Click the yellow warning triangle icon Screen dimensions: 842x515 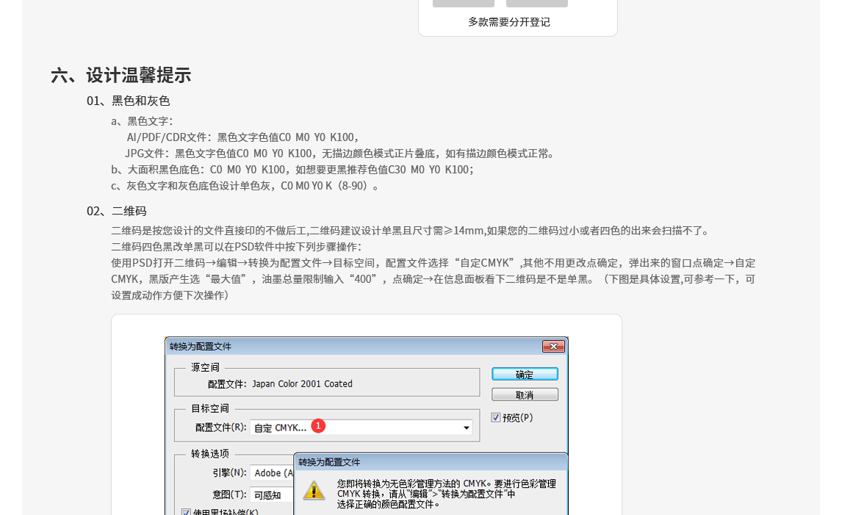point(314,491)
